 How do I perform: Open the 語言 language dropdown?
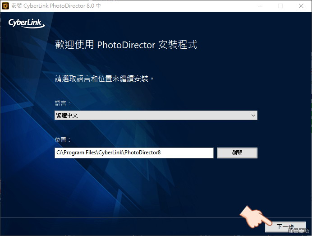coord(156,116)
